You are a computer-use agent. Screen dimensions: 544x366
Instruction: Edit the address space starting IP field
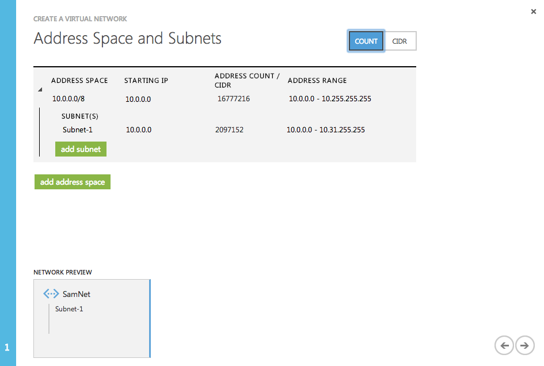point(138,99)
